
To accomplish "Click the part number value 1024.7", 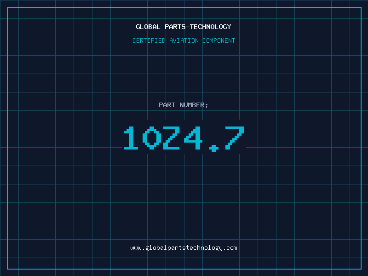I will coord(184,138).
